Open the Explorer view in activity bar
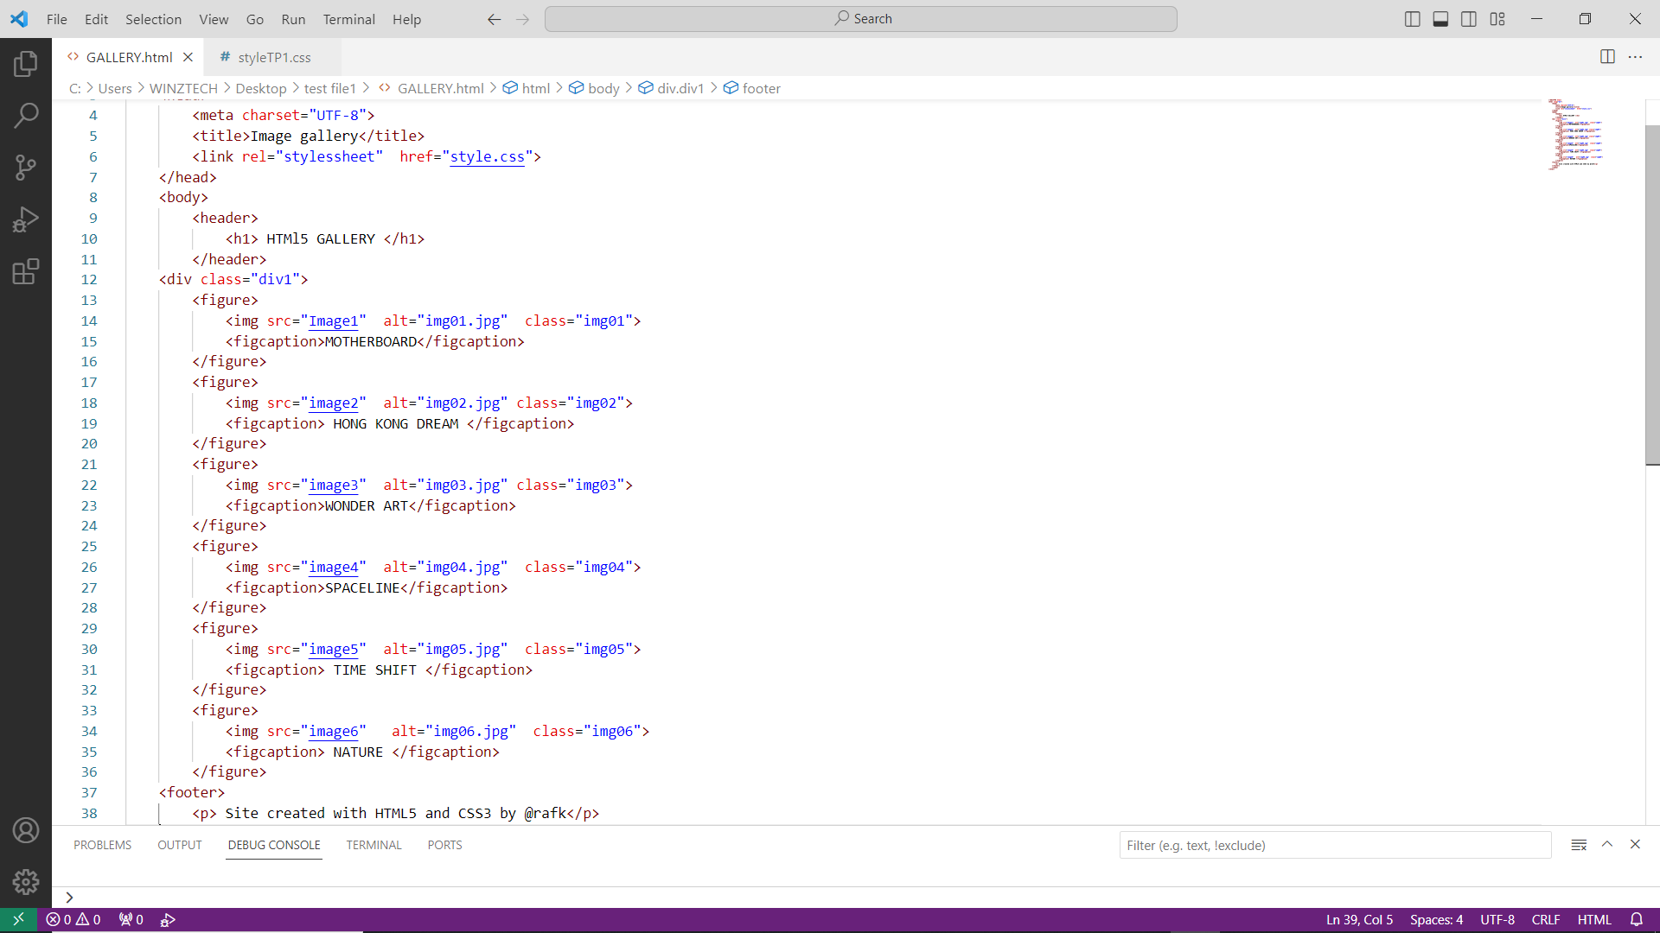This screenshot has width=1660, height=933. coord(26,63)
